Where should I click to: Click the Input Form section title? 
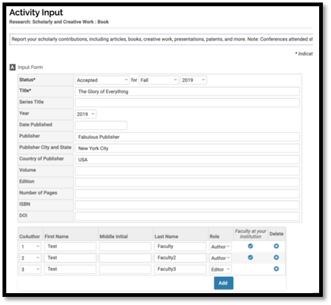click(x=30, y=67)
